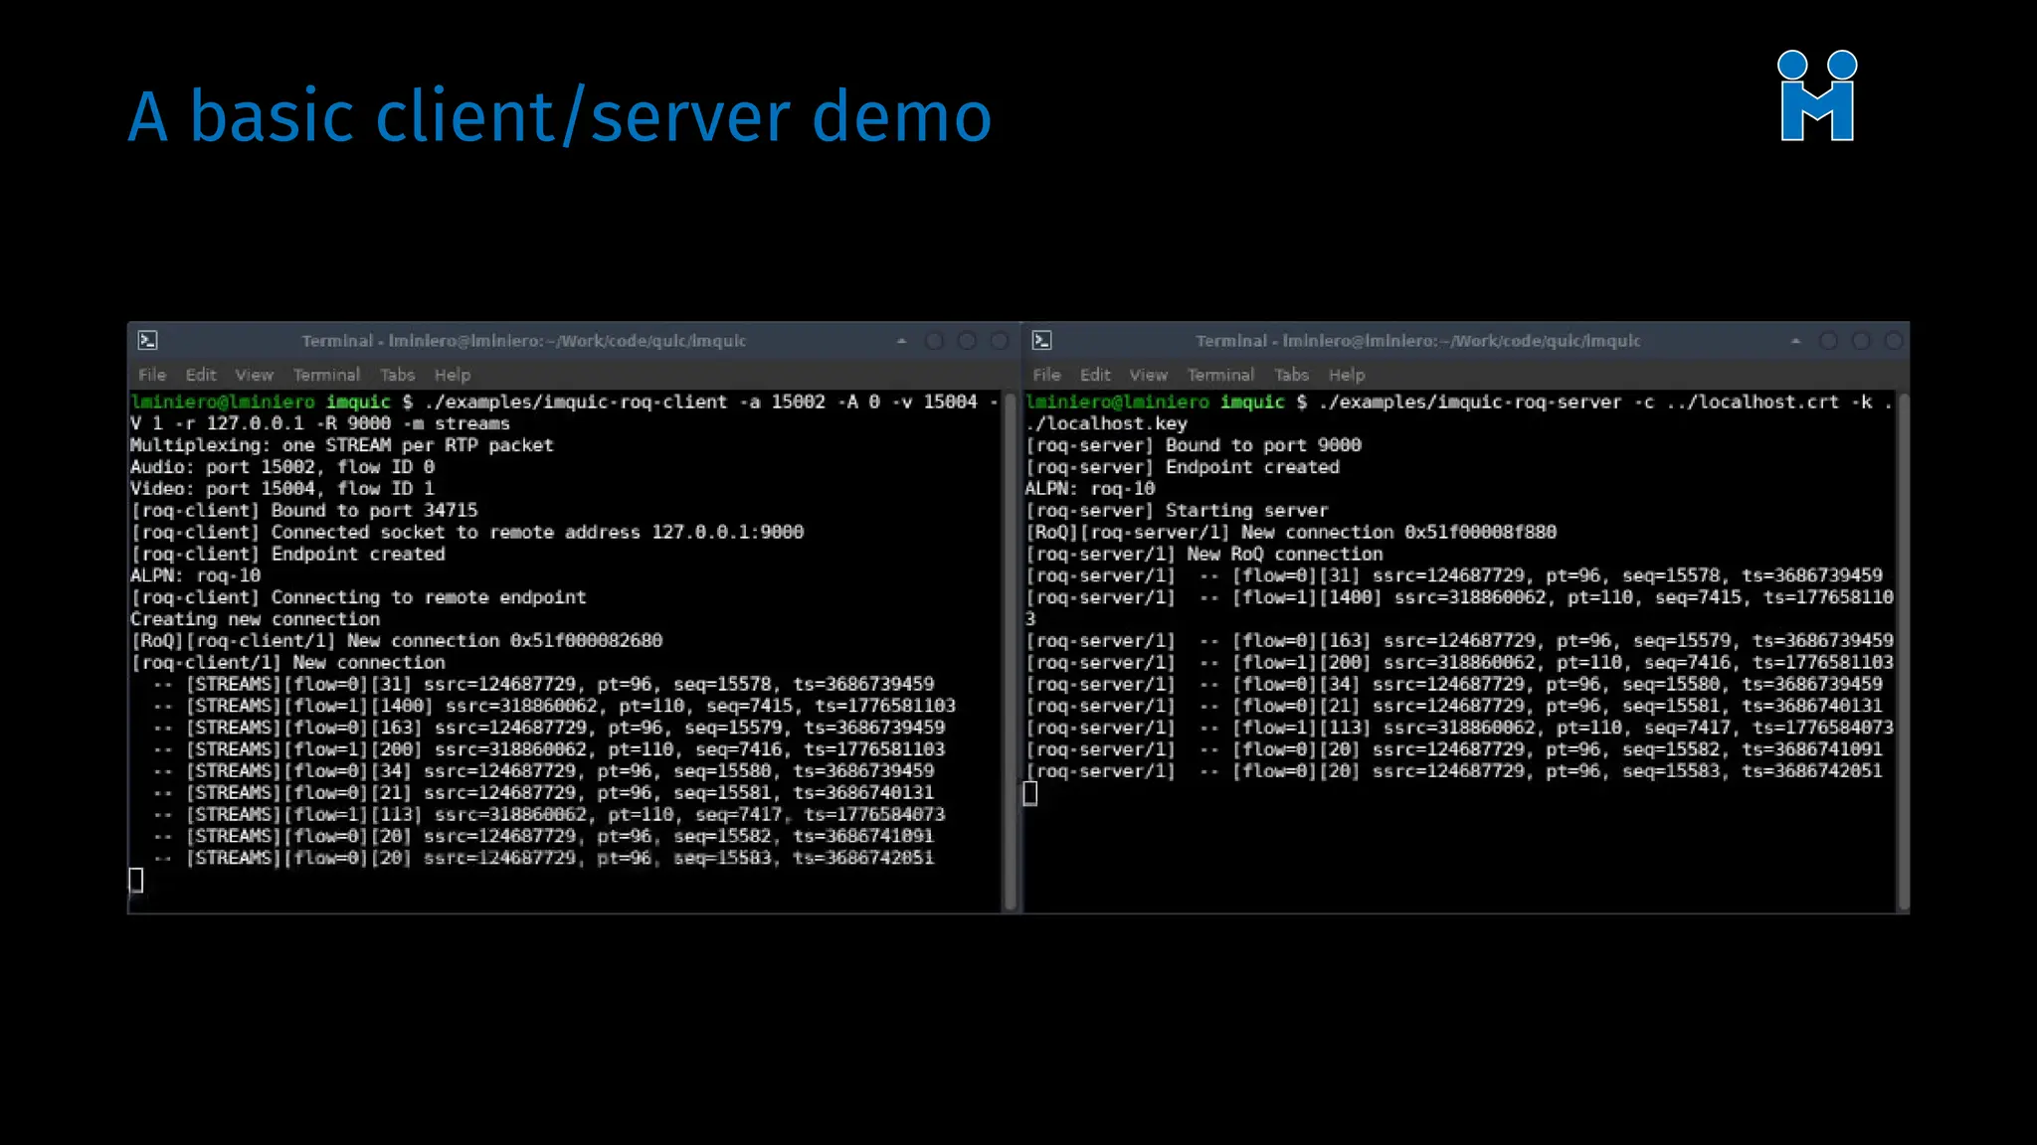The width and height of the screenshot is (2037, 1145).
Task: Maximize the left terminal window
Action: (967, 341)
